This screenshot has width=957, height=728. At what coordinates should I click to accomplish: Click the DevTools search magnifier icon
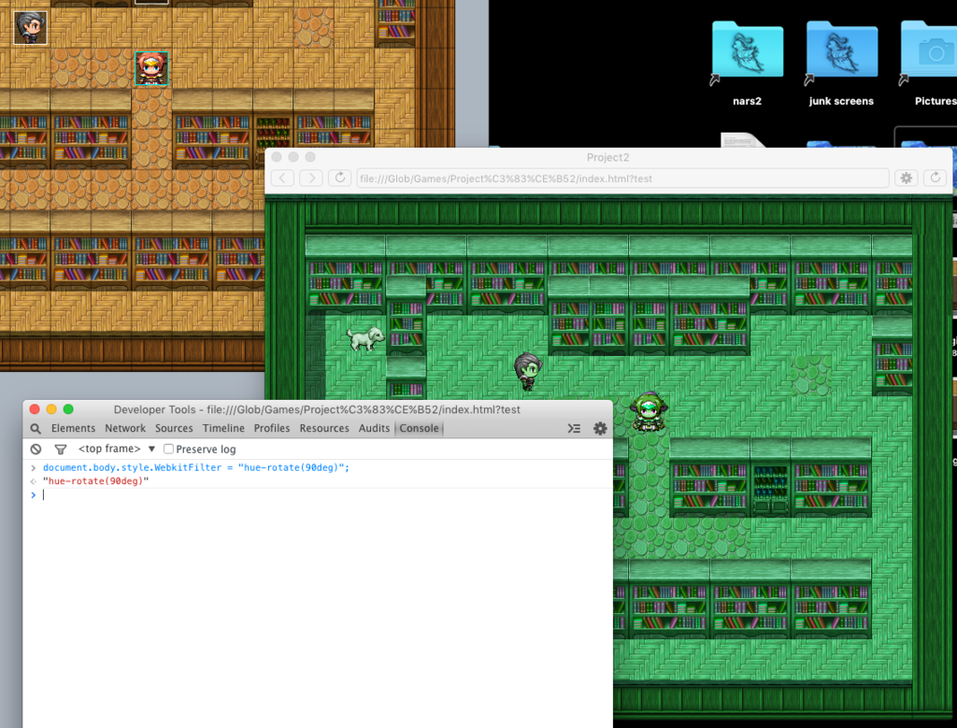tap(36, 428)
